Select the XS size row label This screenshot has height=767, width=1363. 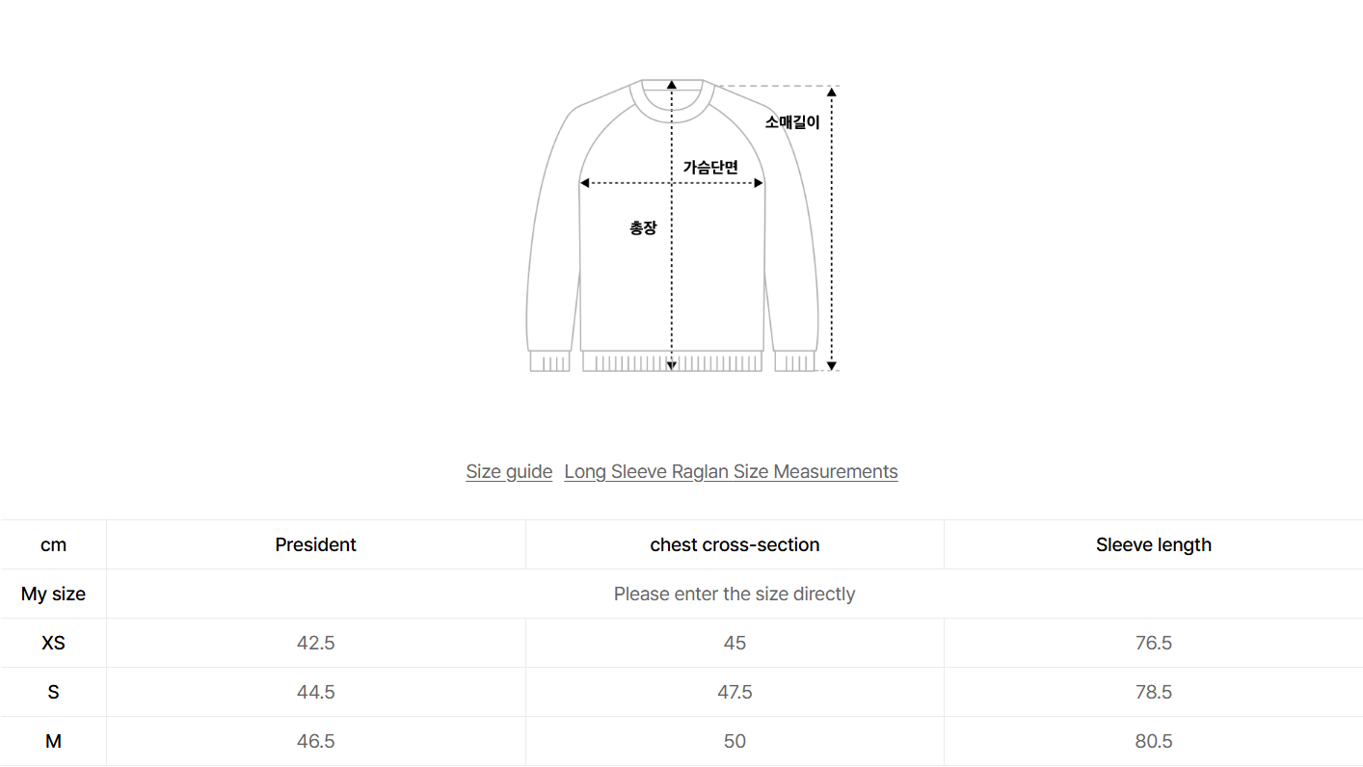point(53,643)
